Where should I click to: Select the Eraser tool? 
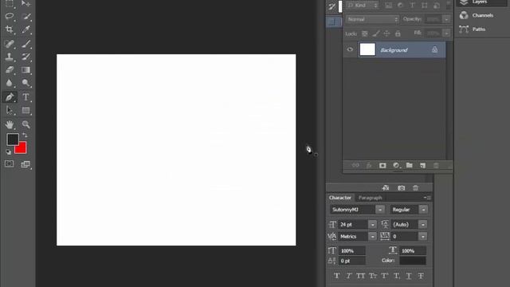[9, 70]
